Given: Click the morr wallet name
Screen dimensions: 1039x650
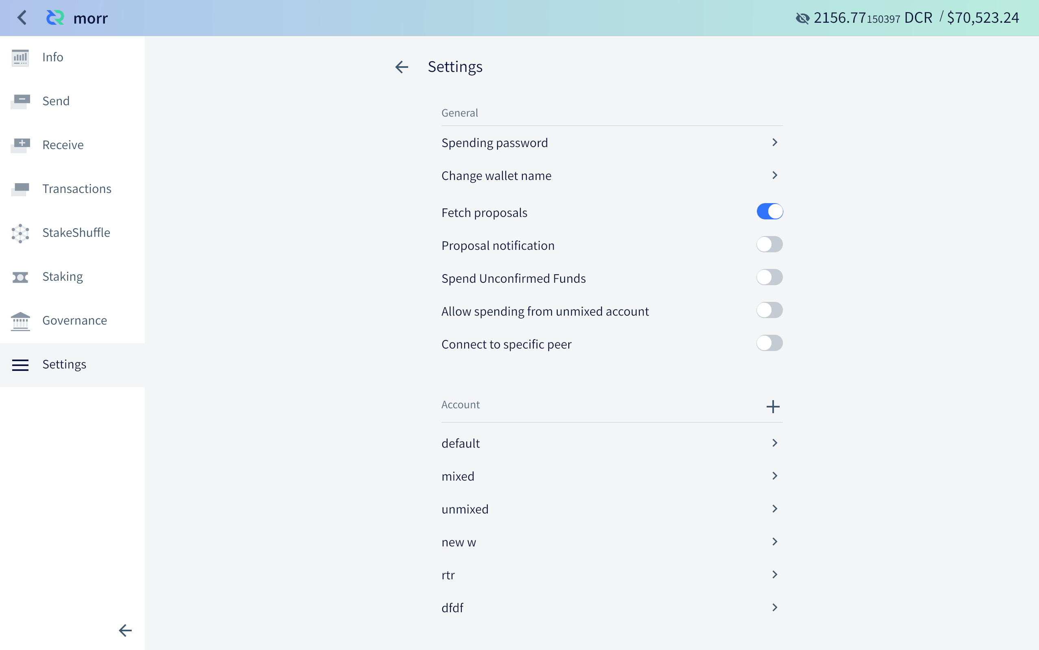Looking at the screenshot, I should pos(90,18).
